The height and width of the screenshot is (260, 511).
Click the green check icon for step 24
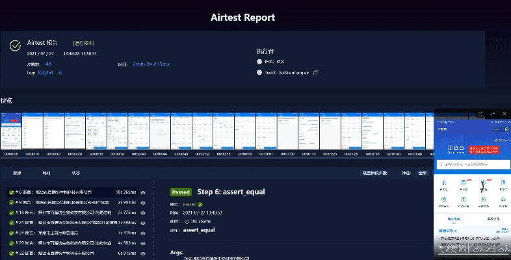11,233
